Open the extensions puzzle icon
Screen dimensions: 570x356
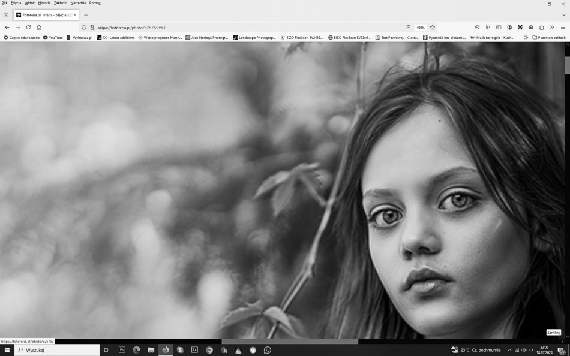click(541, 27)
